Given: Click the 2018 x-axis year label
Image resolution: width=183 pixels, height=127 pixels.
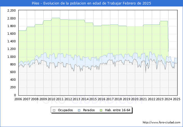Looking at the screenshot, I should (x=118, y=99).
